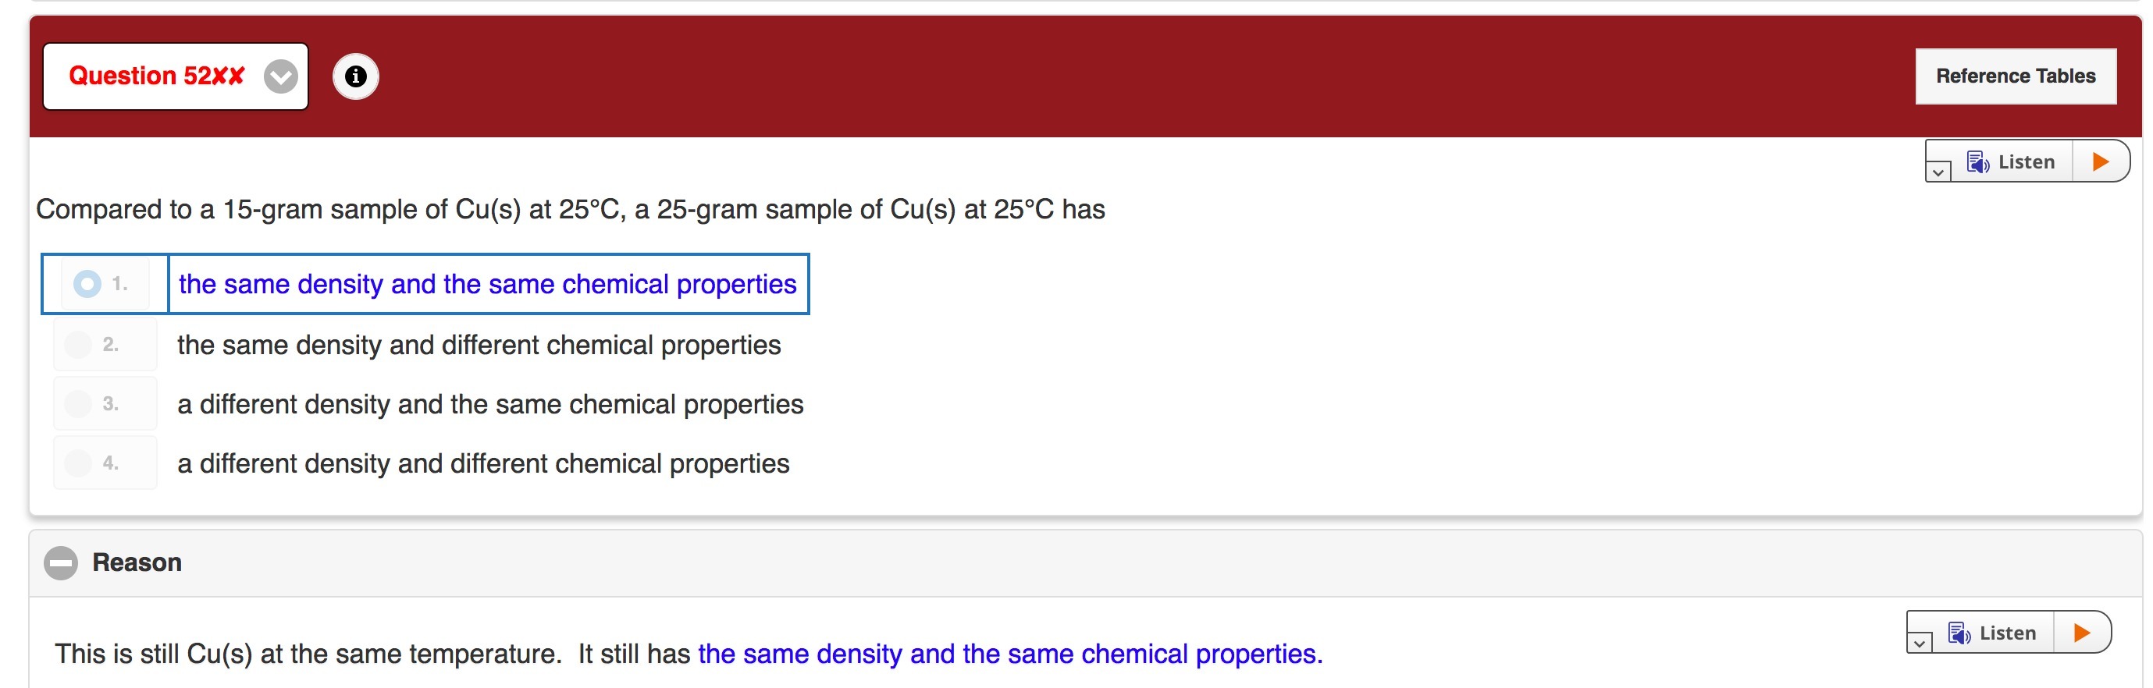Open the Question 52 dropdown arrow
The image size is (2153, 688).
point(281,76)
